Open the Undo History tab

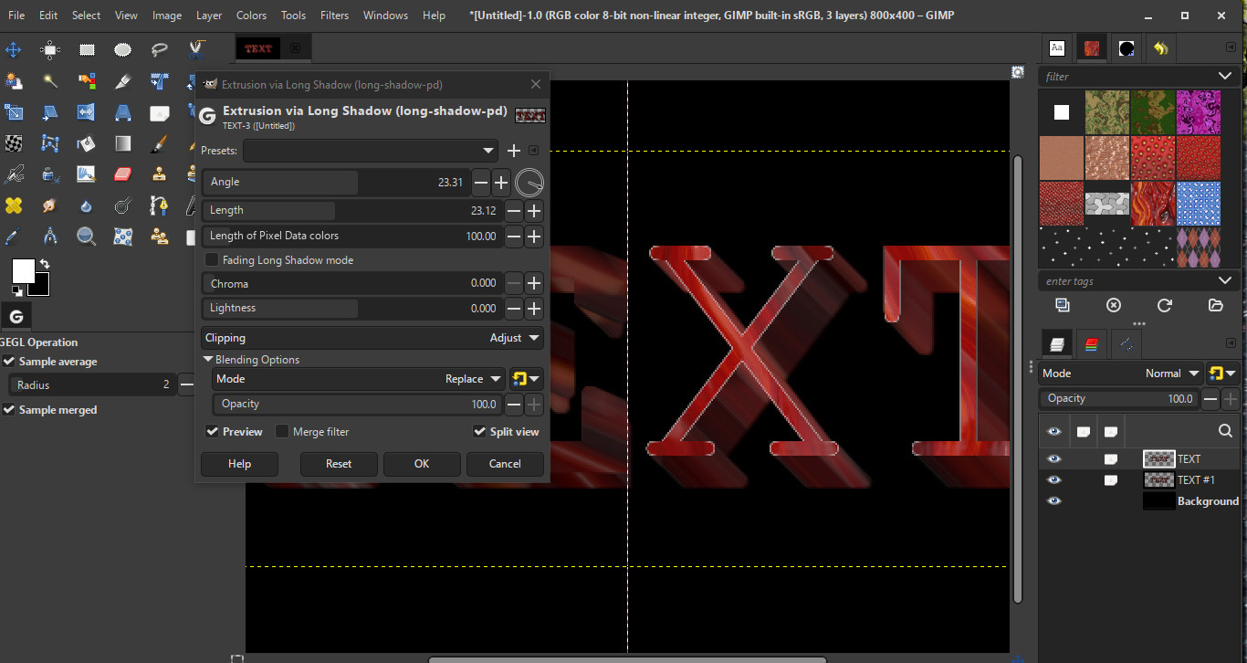(1159, 47)
